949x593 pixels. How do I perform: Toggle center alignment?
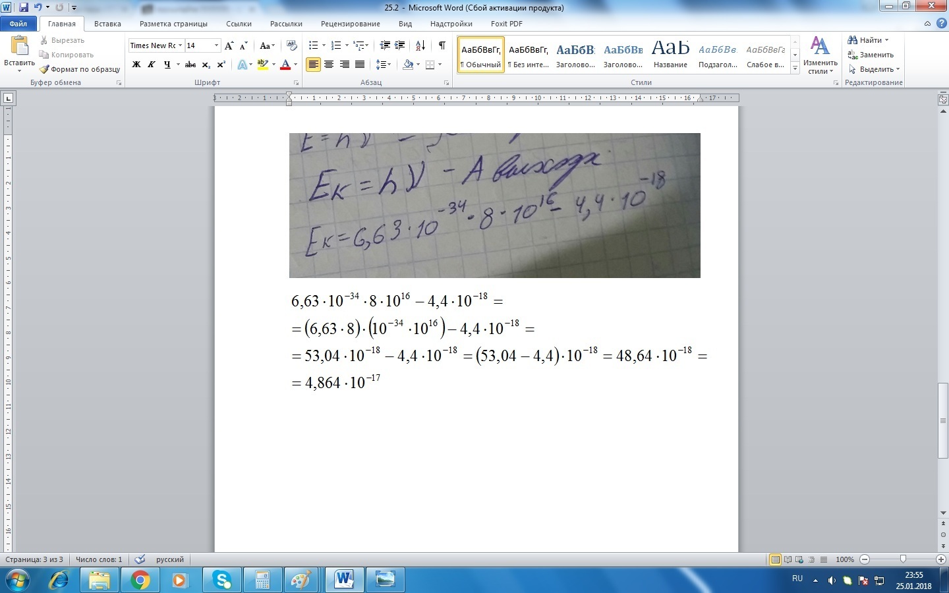click(x=329, y=65)
